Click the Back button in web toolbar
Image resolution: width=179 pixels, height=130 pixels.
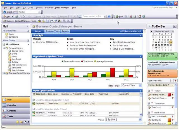[x=119, y=17]
